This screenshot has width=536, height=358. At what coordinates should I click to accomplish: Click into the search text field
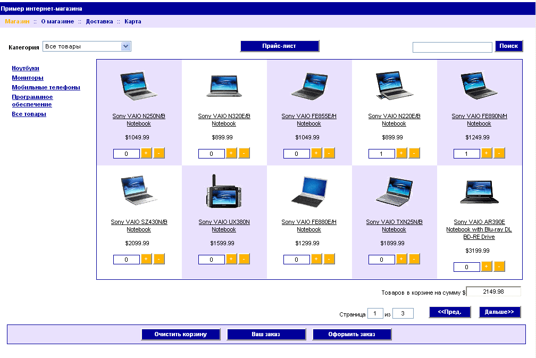[452, 47]
